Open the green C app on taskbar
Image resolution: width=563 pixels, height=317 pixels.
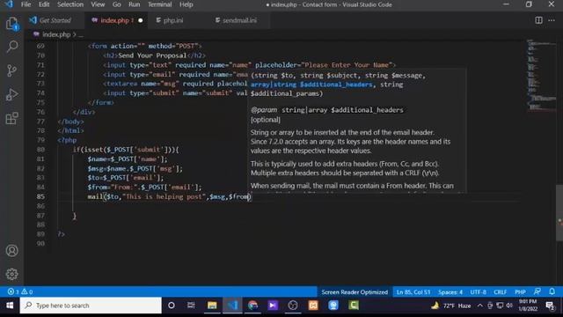click(x=354, y=306)
